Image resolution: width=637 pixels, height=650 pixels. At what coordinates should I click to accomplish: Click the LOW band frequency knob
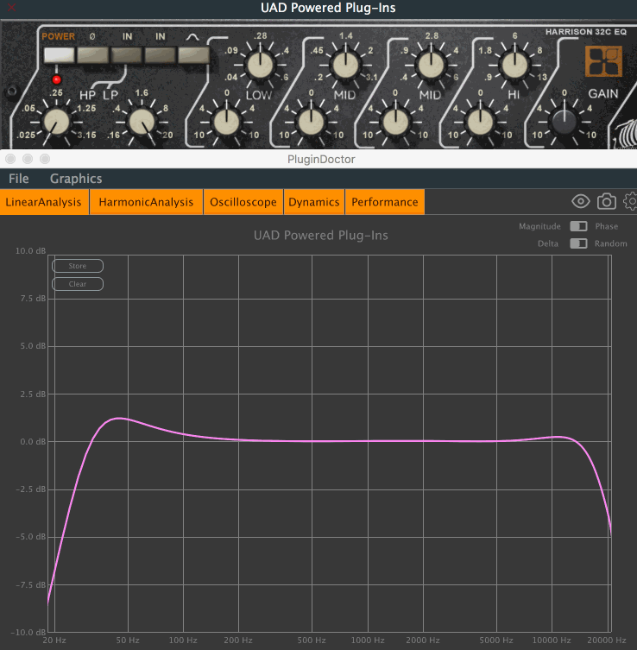[x=261, y=65]
